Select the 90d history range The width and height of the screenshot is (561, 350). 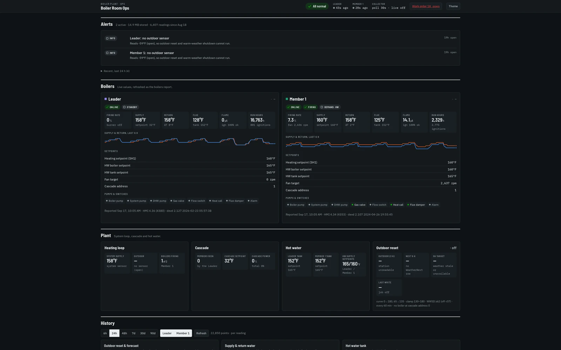153,333
